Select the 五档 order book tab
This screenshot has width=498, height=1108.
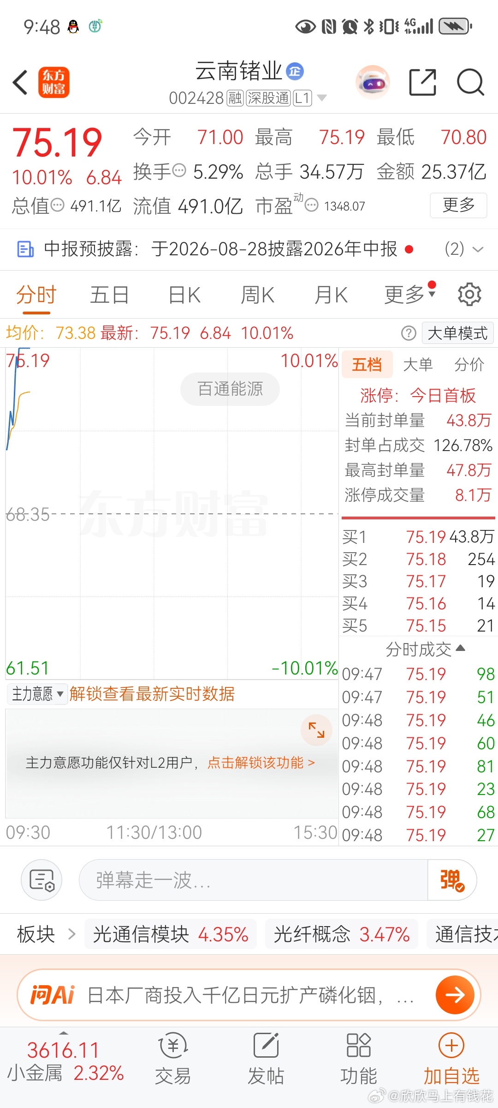click(x=367, y=364)
